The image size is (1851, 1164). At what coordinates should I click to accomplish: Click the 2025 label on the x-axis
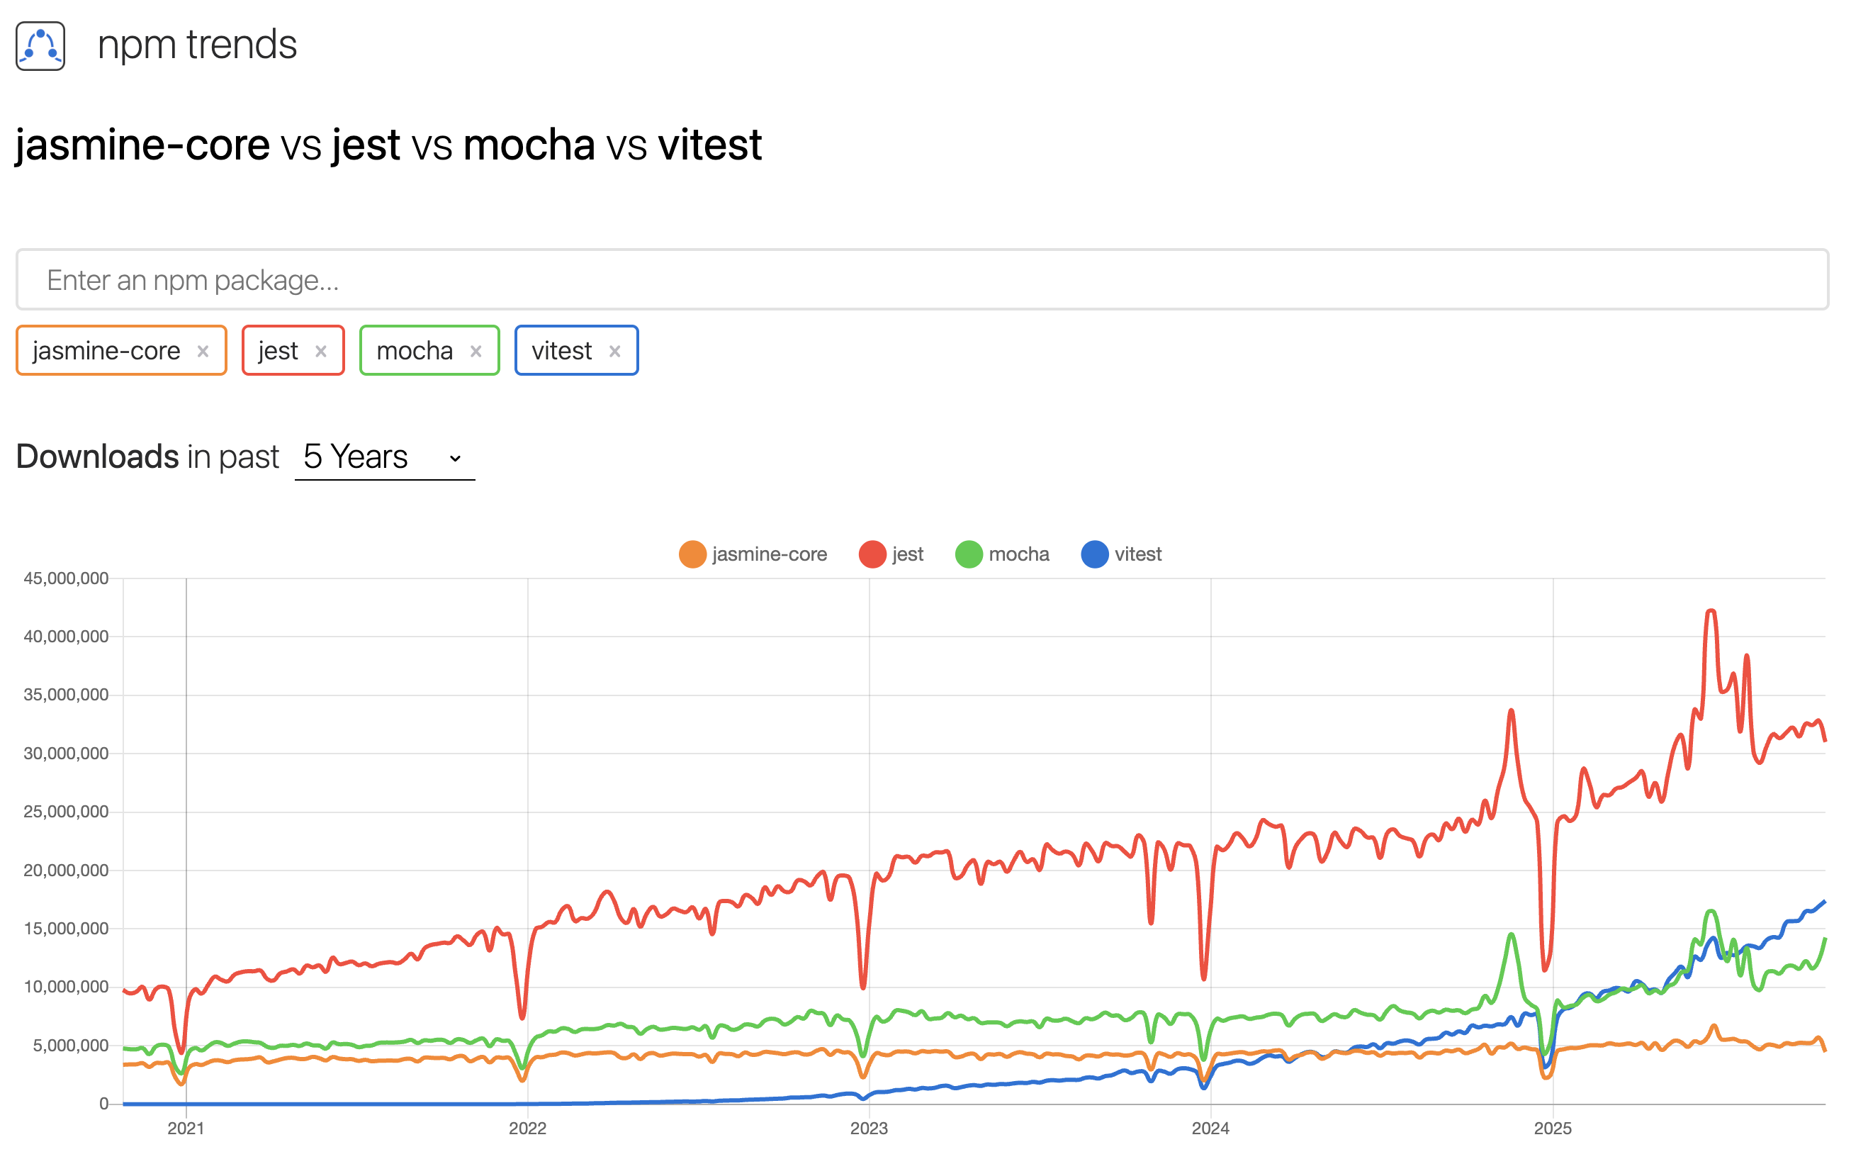[x=1553, y=1128]
